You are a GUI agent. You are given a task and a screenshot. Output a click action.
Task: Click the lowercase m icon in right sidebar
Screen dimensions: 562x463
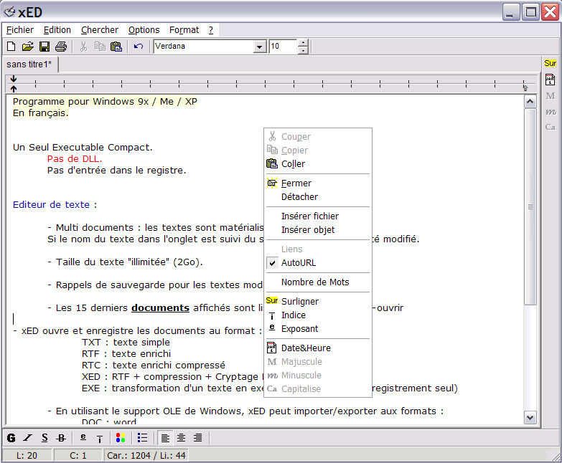pos(551,112)
